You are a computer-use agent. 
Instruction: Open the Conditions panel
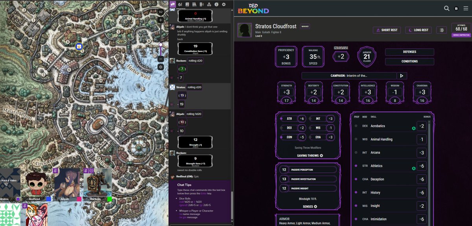409,61
